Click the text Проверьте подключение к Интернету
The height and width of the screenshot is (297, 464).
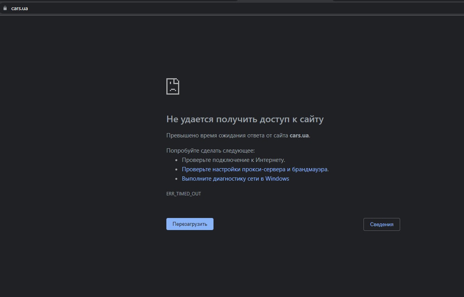pos(233,160)
